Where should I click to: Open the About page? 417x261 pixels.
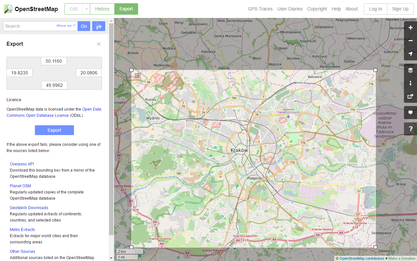coord(352,9)
